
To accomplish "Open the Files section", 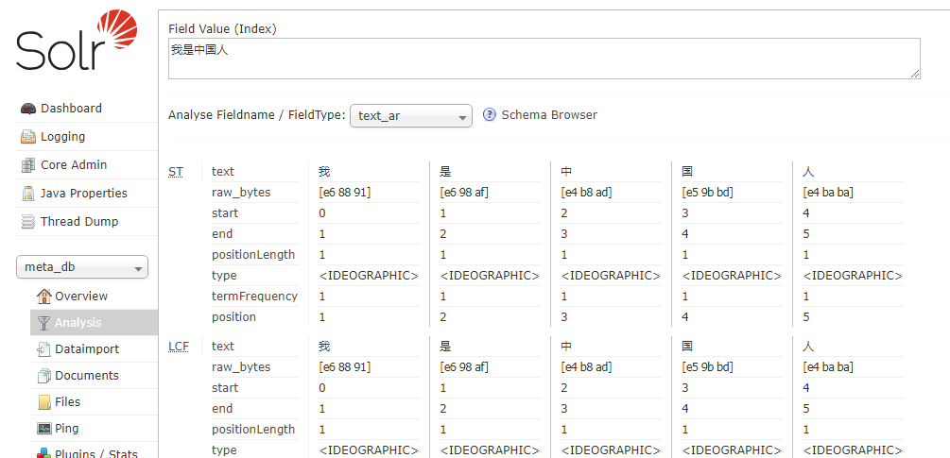I will (x=67, y=401).
